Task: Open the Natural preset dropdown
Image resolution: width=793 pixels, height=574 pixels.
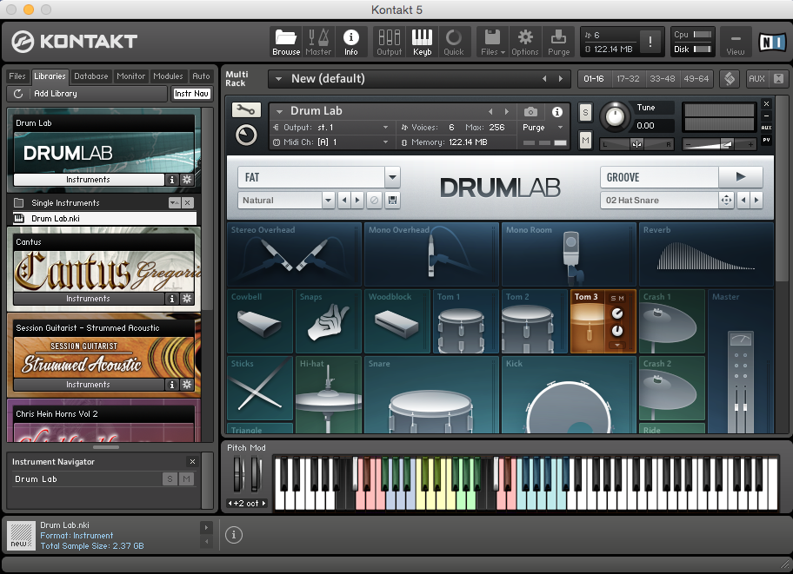Action: (328, 200)
